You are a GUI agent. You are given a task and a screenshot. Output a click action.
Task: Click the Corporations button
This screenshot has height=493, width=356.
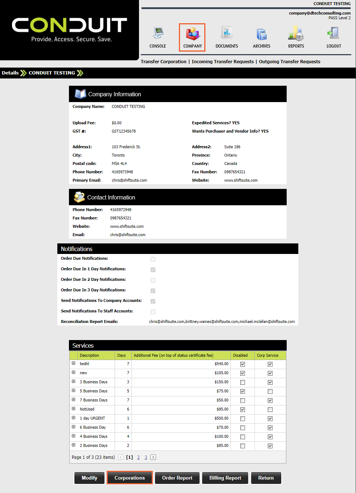click(x=130, y=478)
